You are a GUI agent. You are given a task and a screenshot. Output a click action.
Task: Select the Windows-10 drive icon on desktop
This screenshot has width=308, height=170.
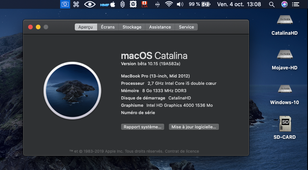[285, 89]
